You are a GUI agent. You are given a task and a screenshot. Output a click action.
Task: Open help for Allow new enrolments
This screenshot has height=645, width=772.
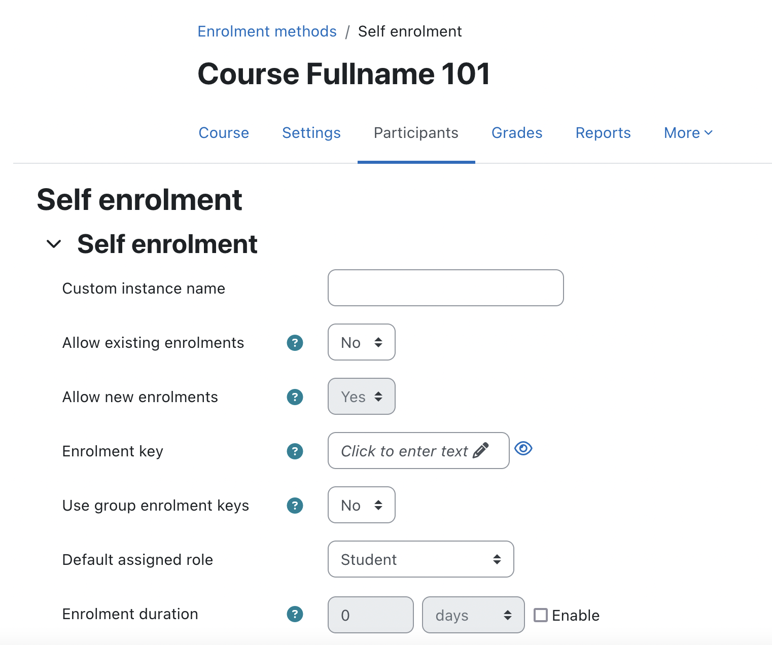coord(295,397)
